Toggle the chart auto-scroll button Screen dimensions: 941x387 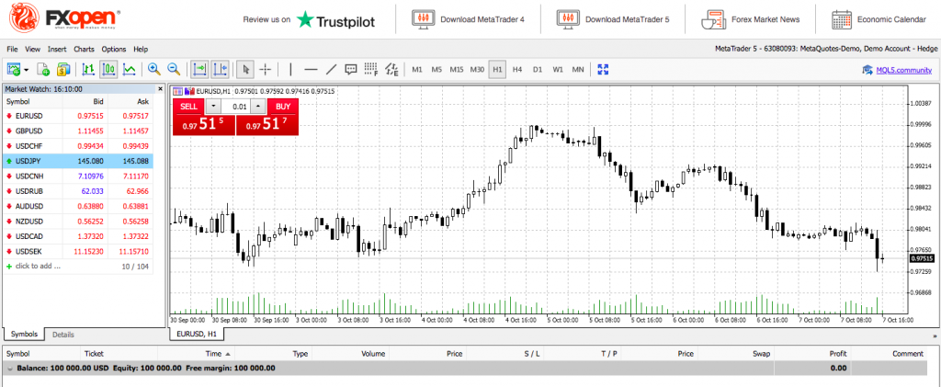pyautogui.click(x=199, y=69)
